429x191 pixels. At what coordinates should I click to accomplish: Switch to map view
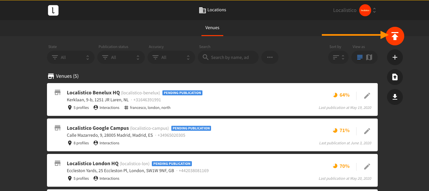click(x=369, y=58)
